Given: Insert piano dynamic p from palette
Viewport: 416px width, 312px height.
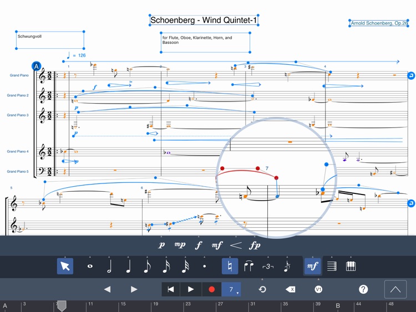Looking at the screenshot, I should point(161,245).
